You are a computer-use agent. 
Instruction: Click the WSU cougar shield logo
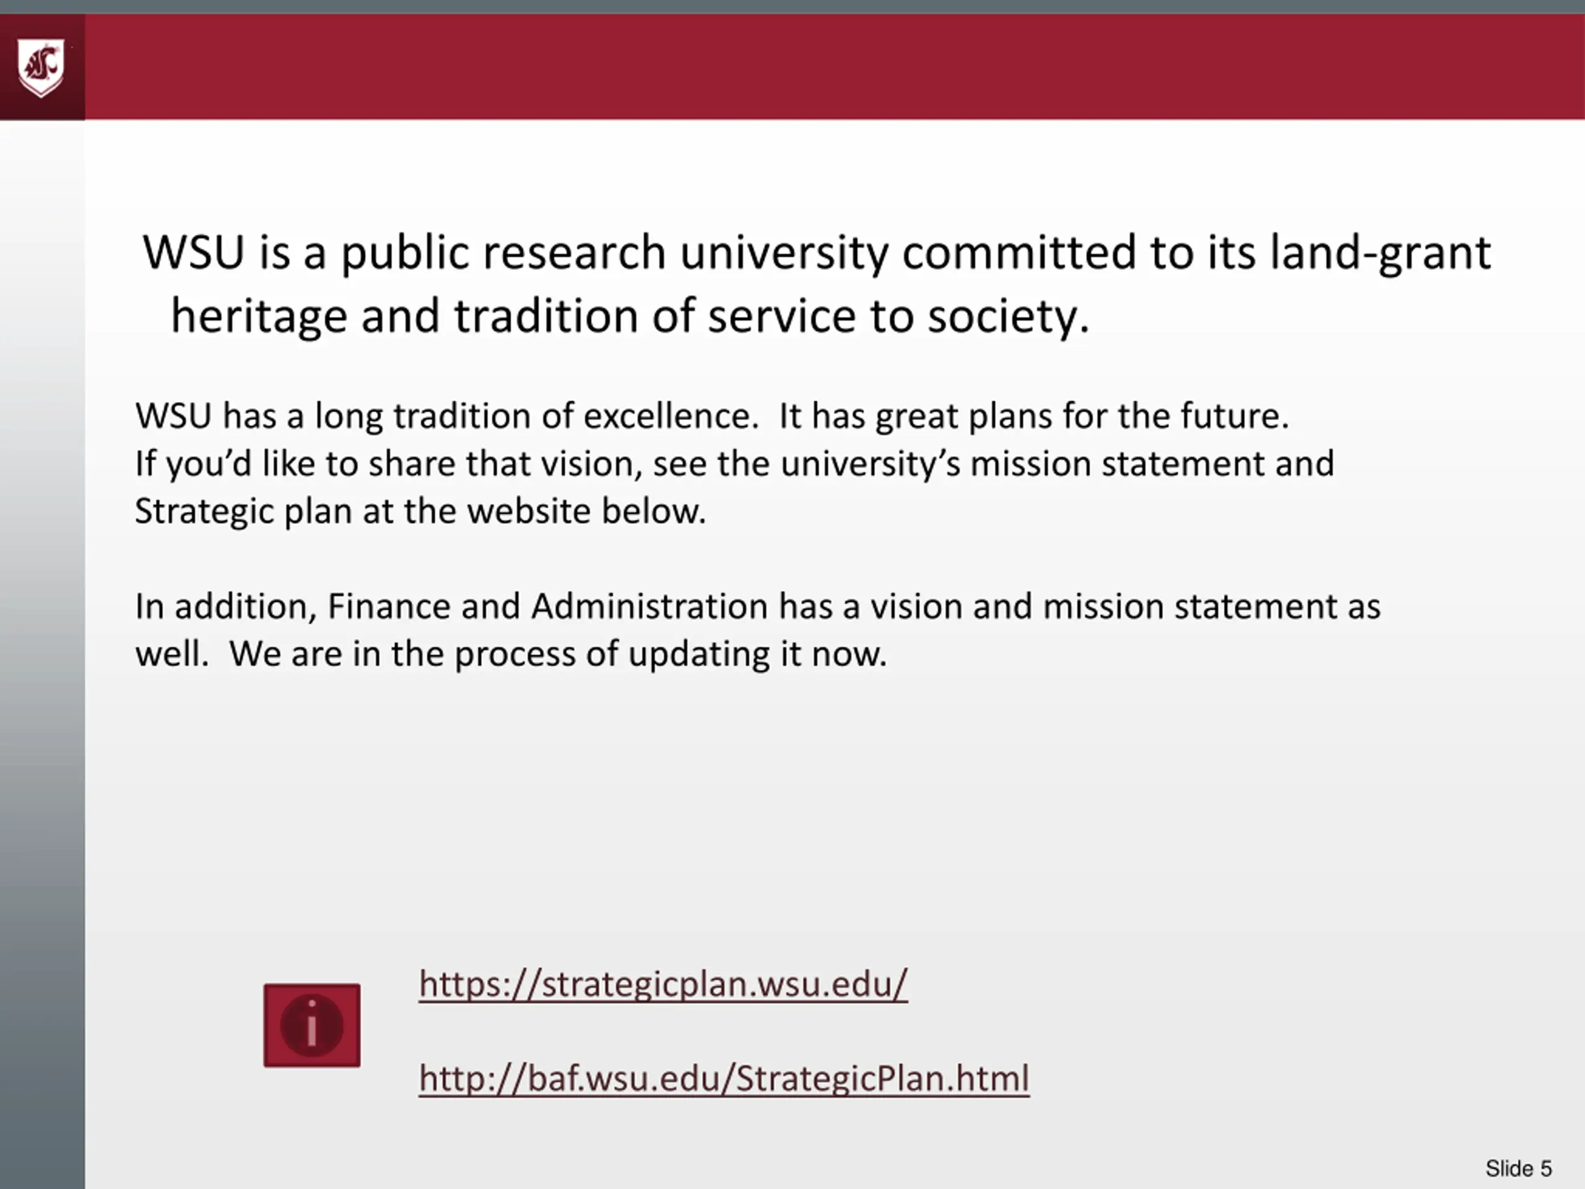tap(41, 68)
